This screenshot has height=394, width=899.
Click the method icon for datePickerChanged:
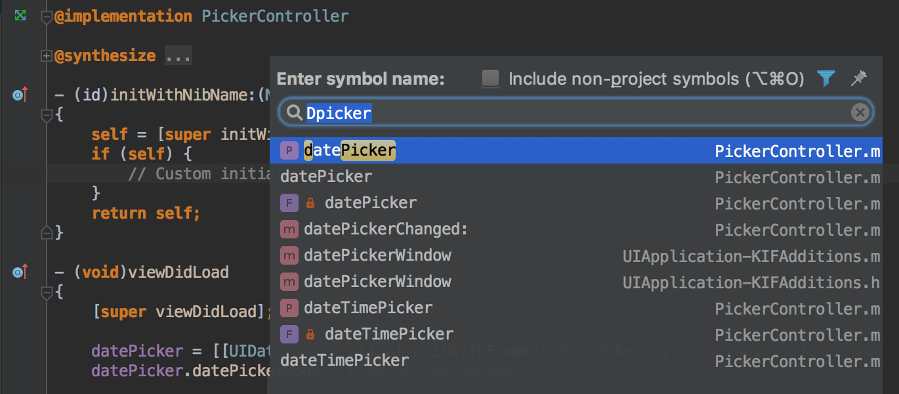[x=289, y=229]
